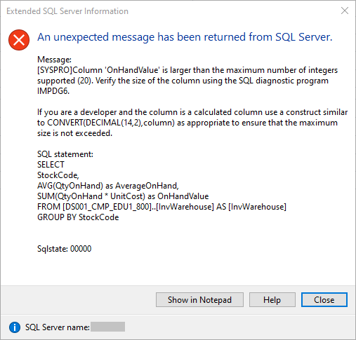Click the blue unexpected message heading
356x340 pixels.
(185, 37)
